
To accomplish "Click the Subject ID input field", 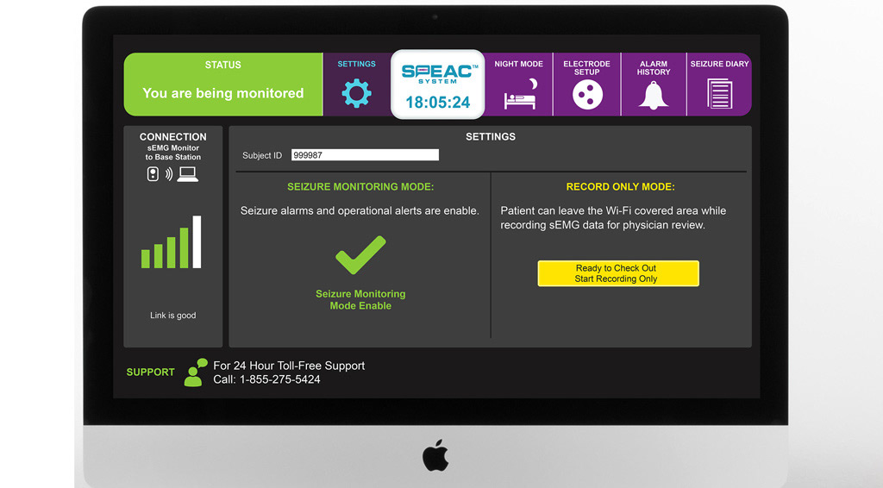I will tap(365, 155).
